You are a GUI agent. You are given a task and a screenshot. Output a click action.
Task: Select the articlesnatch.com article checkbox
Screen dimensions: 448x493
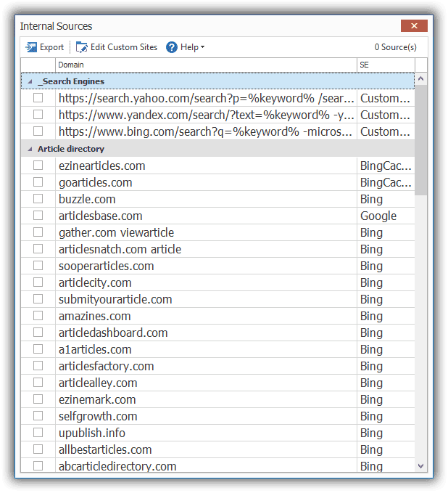click(38, 249)
